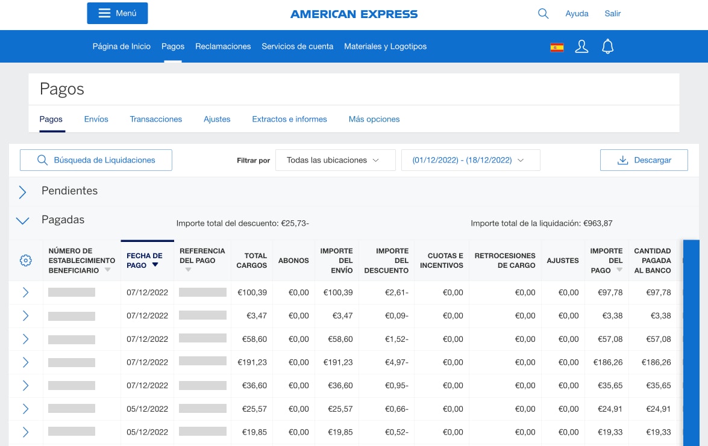Click the search magnifier icon in header
The width and height of the screenshot is (708, 446).
point(543,14)
